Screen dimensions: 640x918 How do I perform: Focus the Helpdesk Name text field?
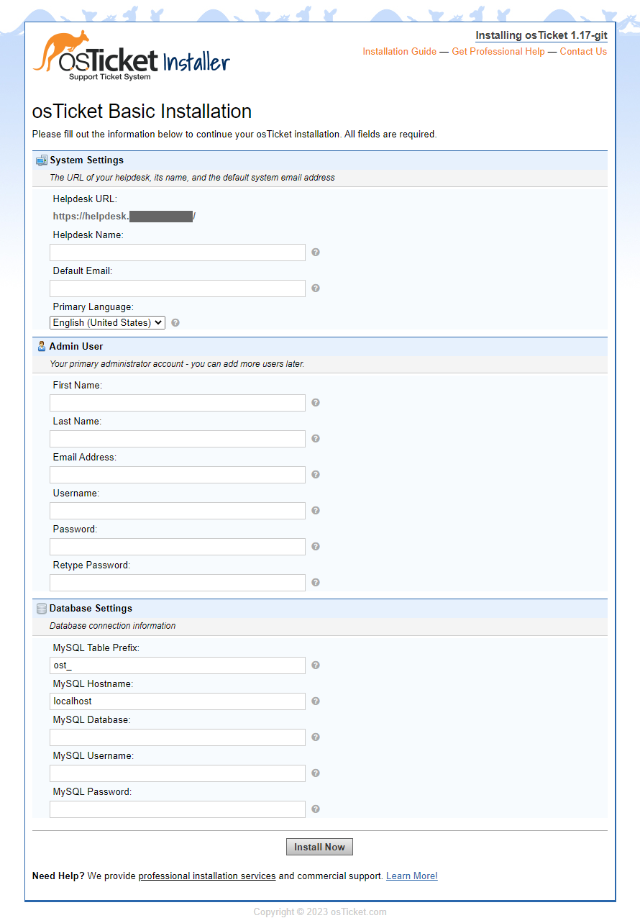178,253
